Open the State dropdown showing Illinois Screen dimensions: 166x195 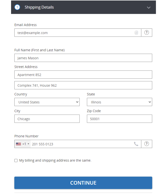(x=119, y=102)
